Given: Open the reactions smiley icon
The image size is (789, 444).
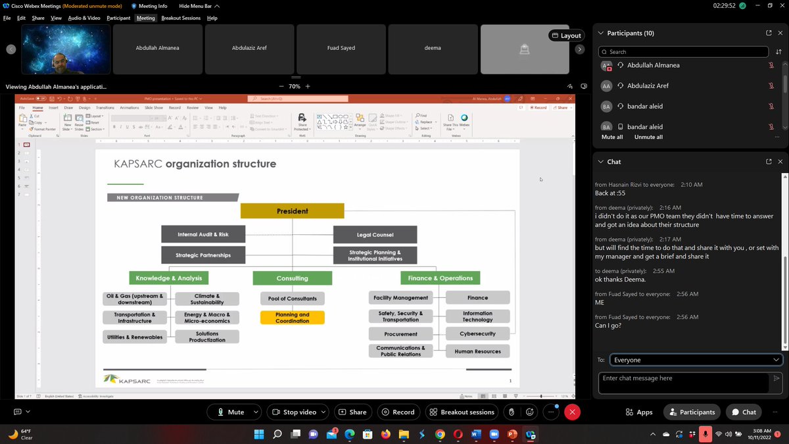Looking at the screenshot, I should click(x=529, y=412).
